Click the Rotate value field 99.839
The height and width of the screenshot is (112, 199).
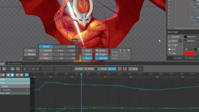click(x=64, y=47)
